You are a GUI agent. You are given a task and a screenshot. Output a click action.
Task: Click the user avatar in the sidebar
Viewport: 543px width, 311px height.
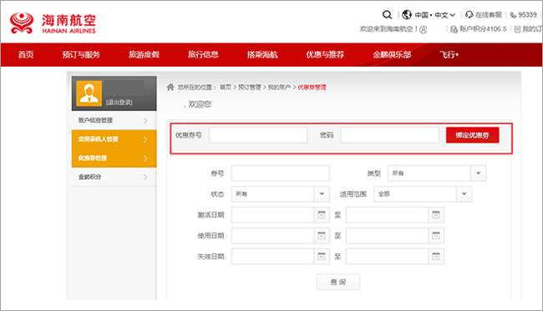[89, 93]
